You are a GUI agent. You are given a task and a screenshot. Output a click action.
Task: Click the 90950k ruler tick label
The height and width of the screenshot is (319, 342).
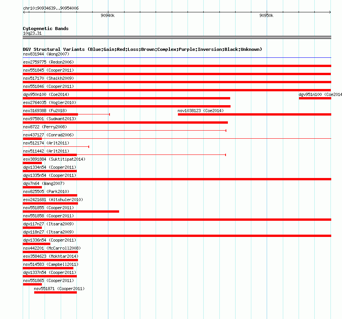click(x=266, y=15)
